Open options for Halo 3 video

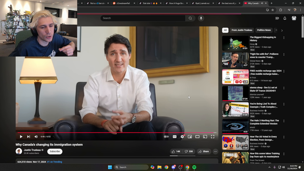[x=284, y=121]
